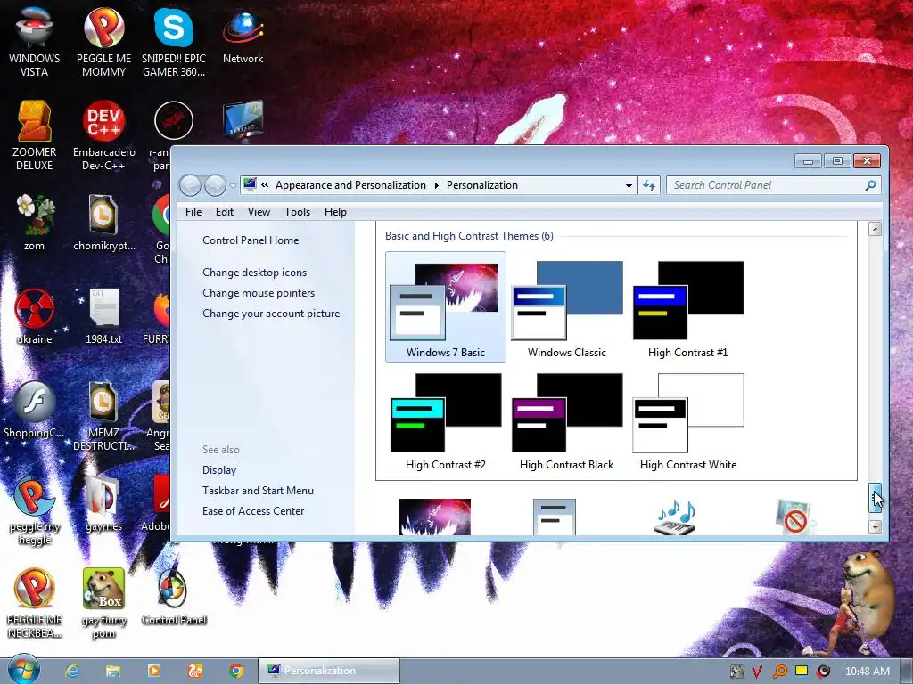This screenshot has width=913, height=684.
Task: Expand the breadcrumb arrow before Personalization
Action: [437, 185]
